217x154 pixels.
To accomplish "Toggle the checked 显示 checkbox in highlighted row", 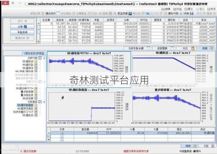I will point(62,133).
